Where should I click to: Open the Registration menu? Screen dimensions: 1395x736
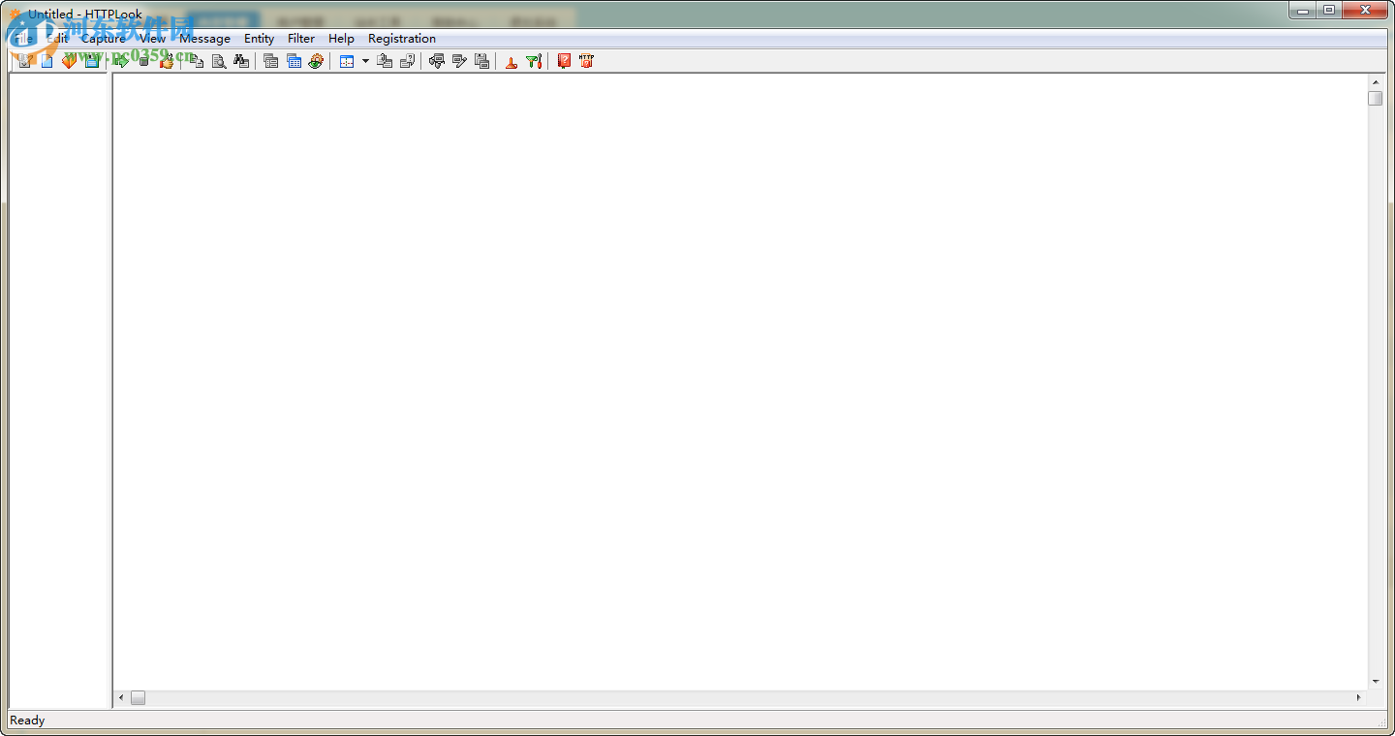(402, 39)
